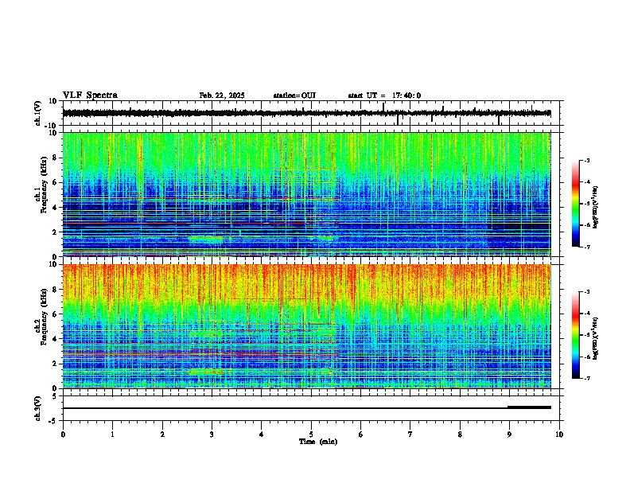The width and height of the screenshot is (630, 487).
Task: Click the ch.1 "Frequency (kHz)" axis label
Action: [x=44, y=185]
